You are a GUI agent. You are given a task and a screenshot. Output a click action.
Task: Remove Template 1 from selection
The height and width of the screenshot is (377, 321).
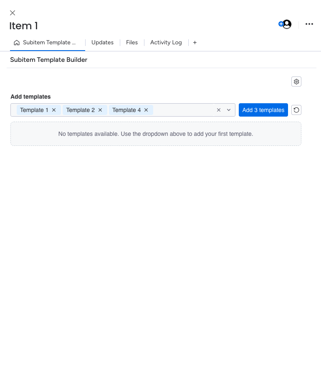pos(54,110)
